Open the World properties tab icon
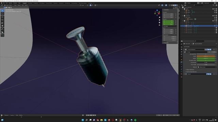The width and height of the screenshot is (218, 122). (182, 57)
